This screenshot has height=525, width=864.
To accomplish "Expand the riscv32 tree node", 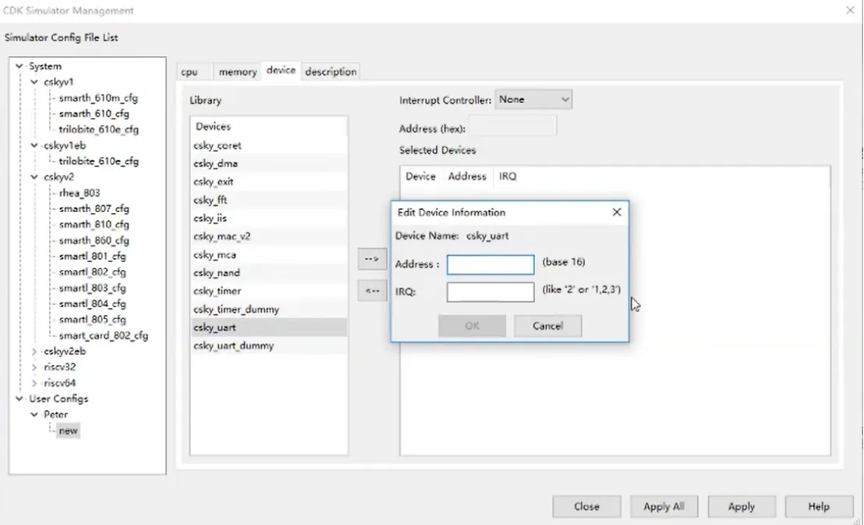I will (34, 367).
